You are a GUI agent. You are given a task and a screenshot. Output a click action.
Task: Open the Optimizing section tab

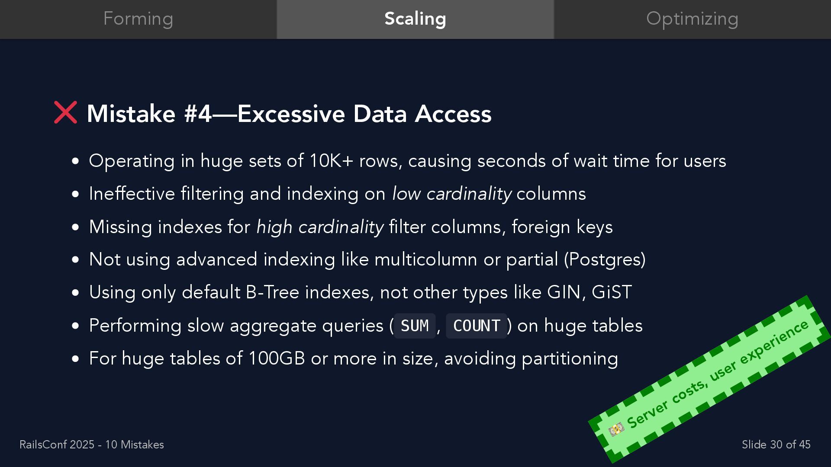[x=692, y=19]
